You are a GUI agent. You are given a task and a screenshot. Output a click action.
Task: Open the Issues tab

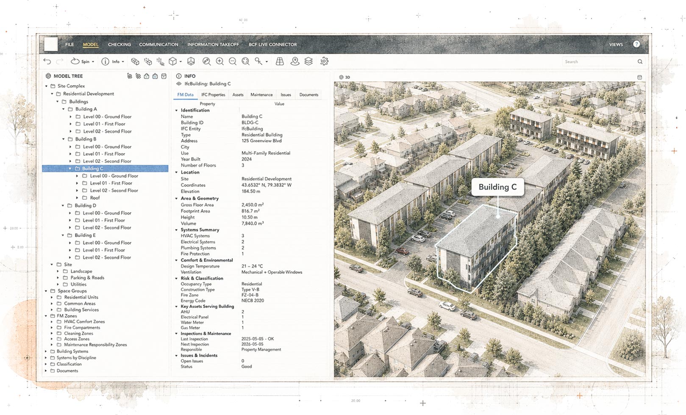point(286,95)
